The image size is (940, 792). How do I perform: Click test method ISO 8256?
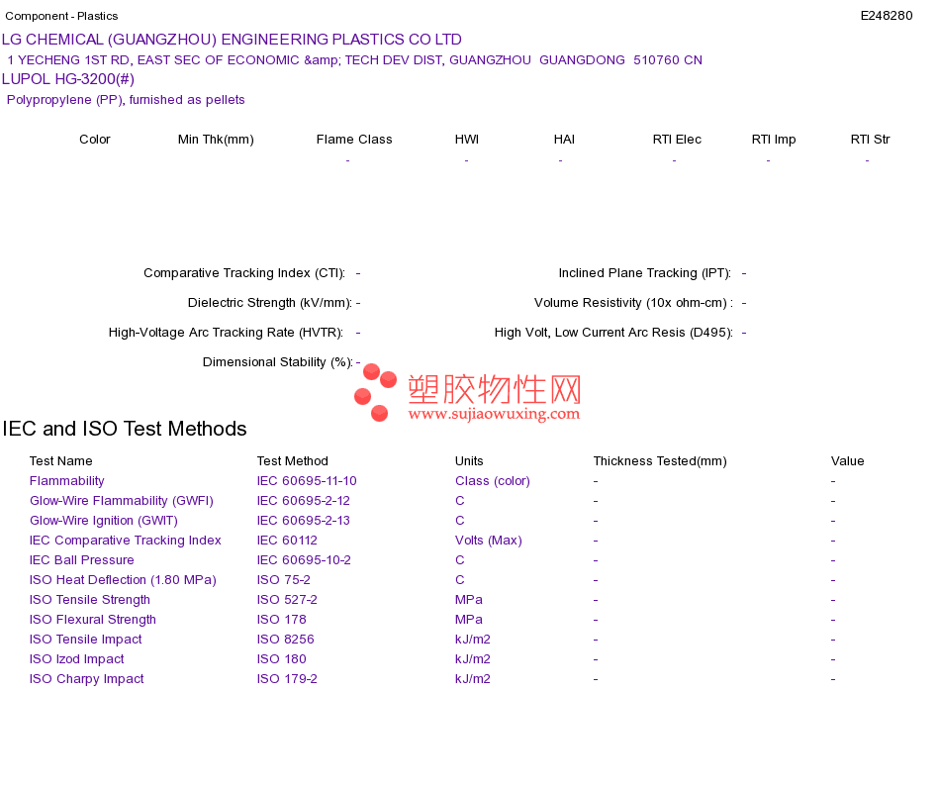[x=285, y=640]
